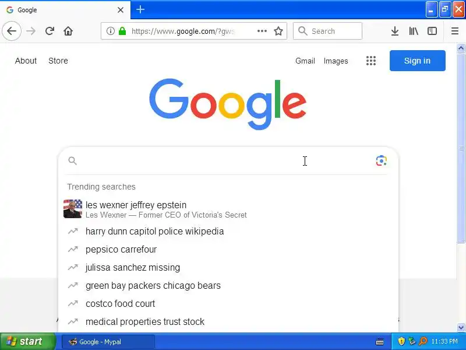This screenshot has height=350, width=466.
Task: Go to Gmail
Action: click(x=305, y=61)
